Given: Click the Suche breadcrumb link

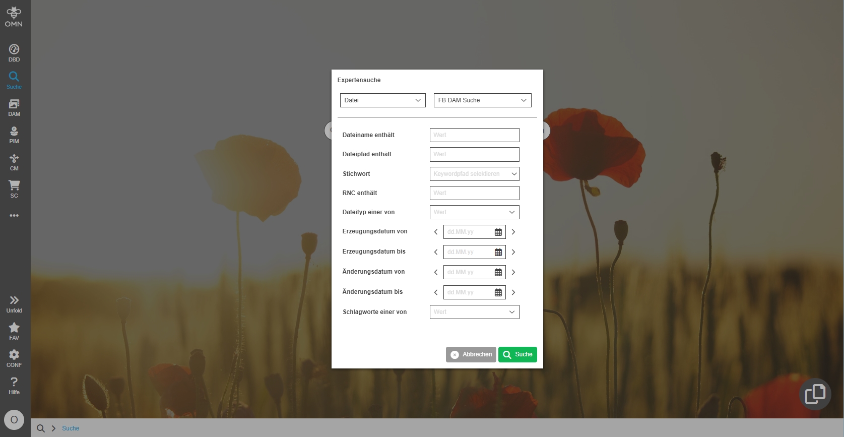Looking at the screenshot, I should 71,428.
